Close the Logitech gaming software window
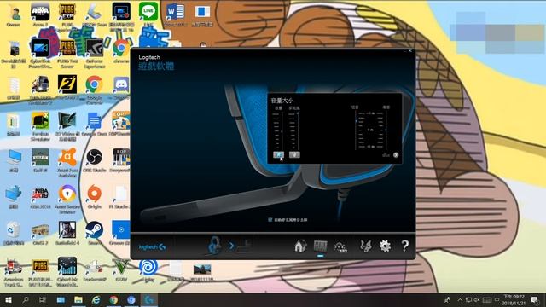This screenshot has width=546, height=307. [x=410, y=51]
